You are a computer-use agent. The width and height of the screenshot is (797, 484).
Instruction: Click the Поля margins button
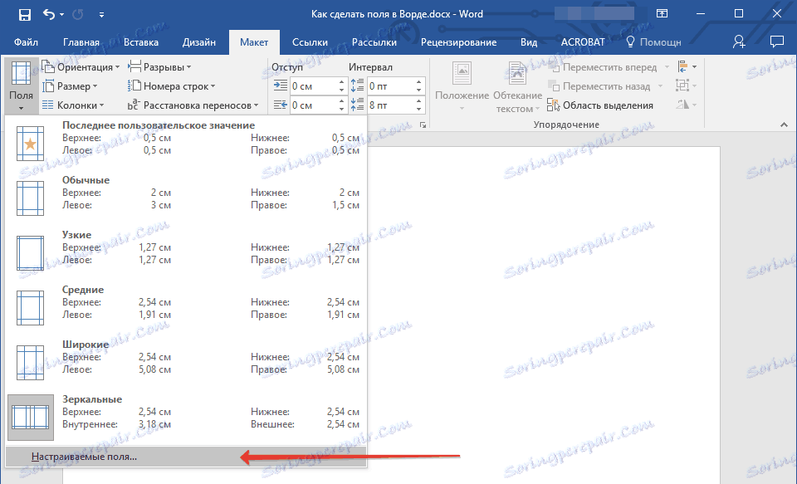[x=21, y=86]
